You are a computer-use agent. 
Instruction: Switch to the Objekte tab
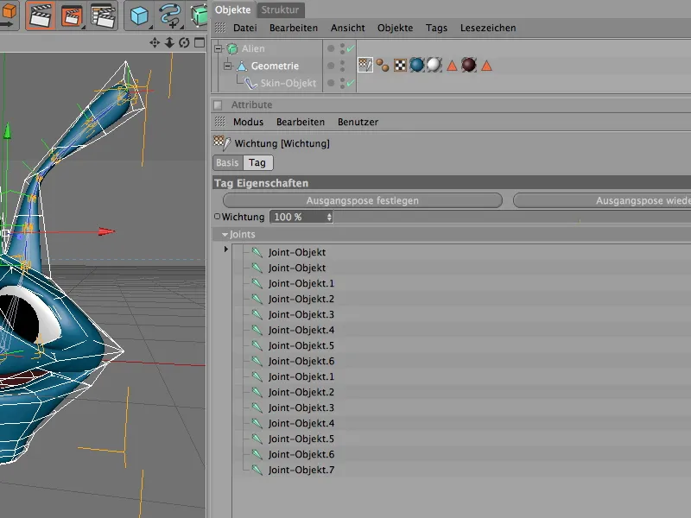[x=232, y=9]
